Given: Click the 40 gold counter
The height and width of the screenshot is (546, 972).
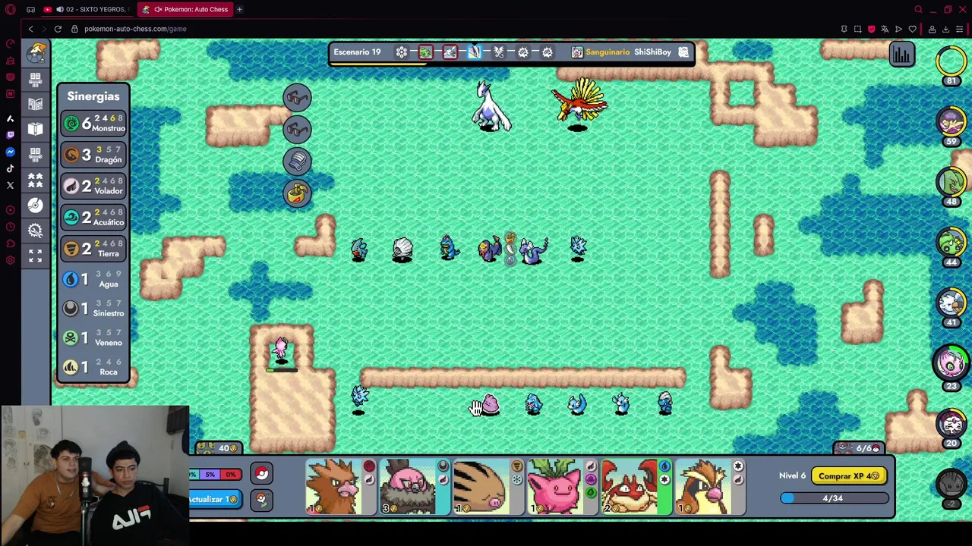Looking at the screenshot, I should 219,448.
